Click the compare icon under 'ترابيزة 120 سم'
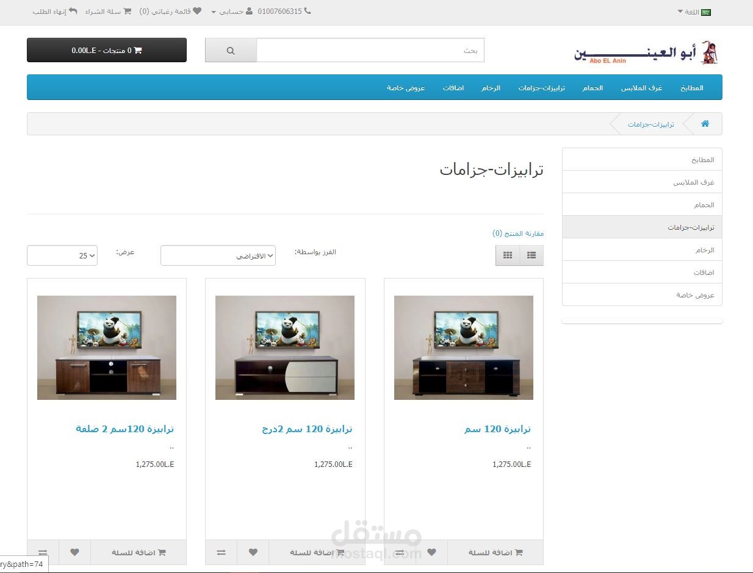This screenshot has width=753, height=573. 399,552
